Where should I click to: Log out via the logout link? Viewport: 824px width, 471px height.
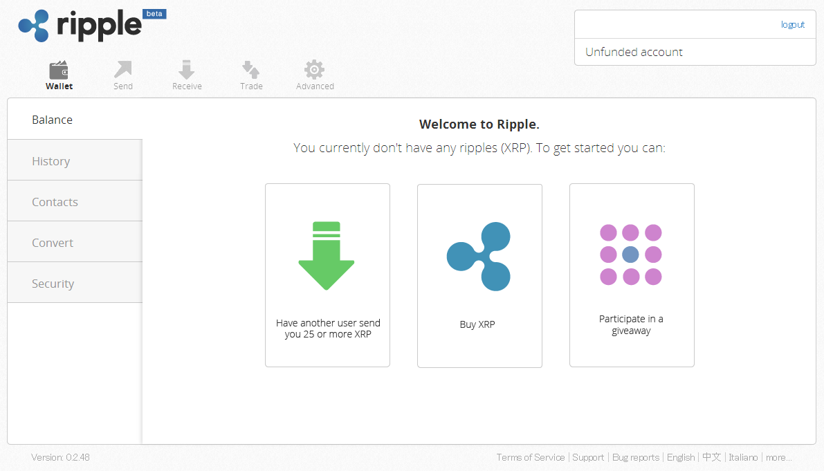click(x=792, y=24)
